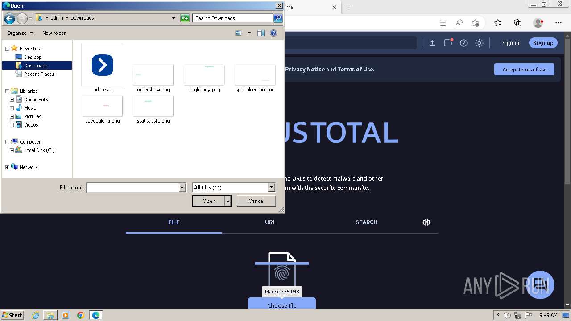Close the current Edge tab
This screenshot has width=571, height=321.
335,7
